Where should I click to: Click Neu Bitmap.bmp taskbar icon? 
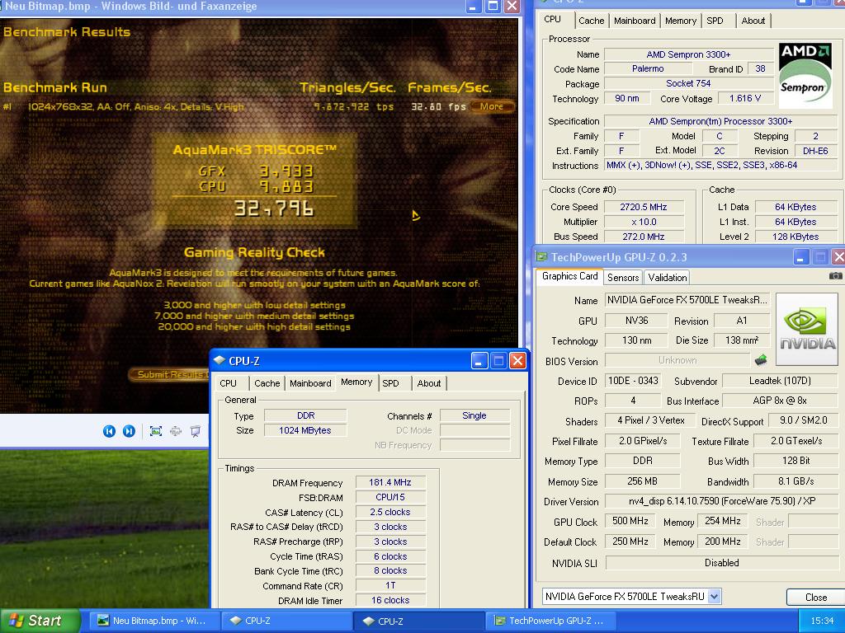tap(102, 621)
